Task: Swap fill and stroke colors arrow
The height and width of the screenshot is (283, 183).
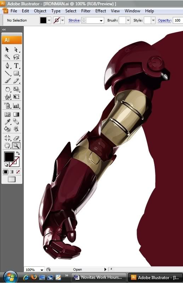Action: tap(18, 153)
